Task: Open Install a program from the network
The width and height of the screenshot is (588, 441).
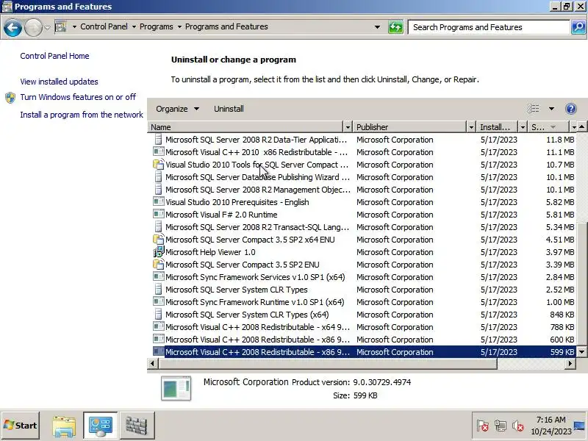Action: [82, 115]
